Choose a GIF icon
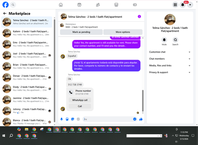The image size is (198, 145). pyautogui.click(x=78, y=119)
